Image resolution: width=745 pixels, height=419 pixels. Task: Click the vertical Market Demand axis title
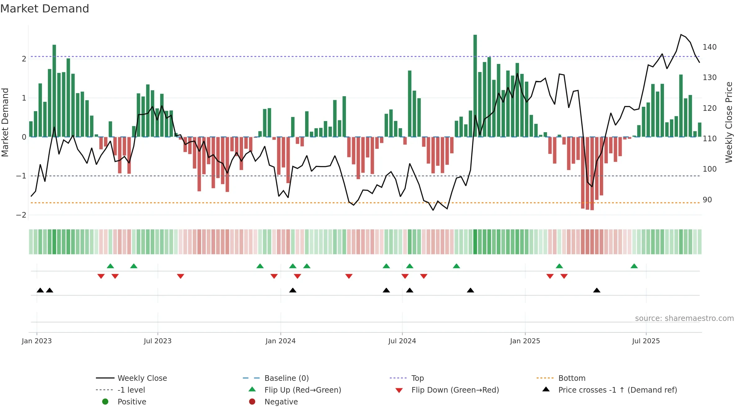click(x=5, y=122)
